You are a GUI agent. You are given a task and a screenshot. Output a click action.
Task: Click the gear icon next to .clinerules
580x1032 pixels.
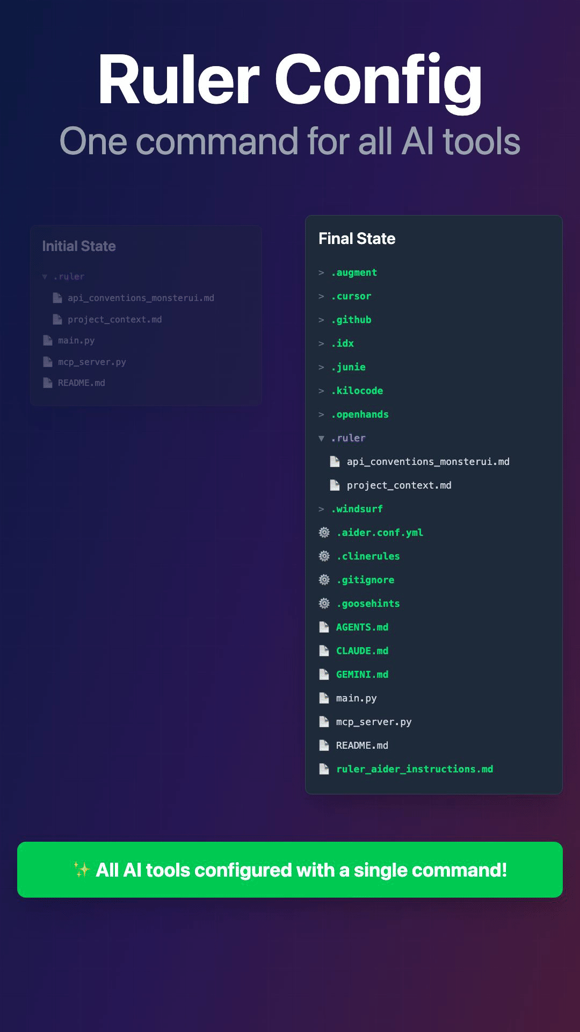pos(324,556)
